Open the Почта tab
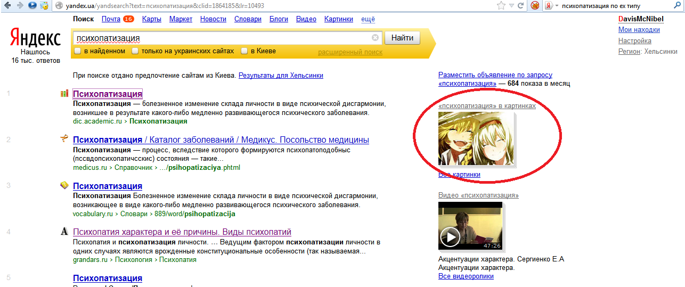The width and height of the screenshot is (685, 287). pyautogui.click(x=111, y=19)
